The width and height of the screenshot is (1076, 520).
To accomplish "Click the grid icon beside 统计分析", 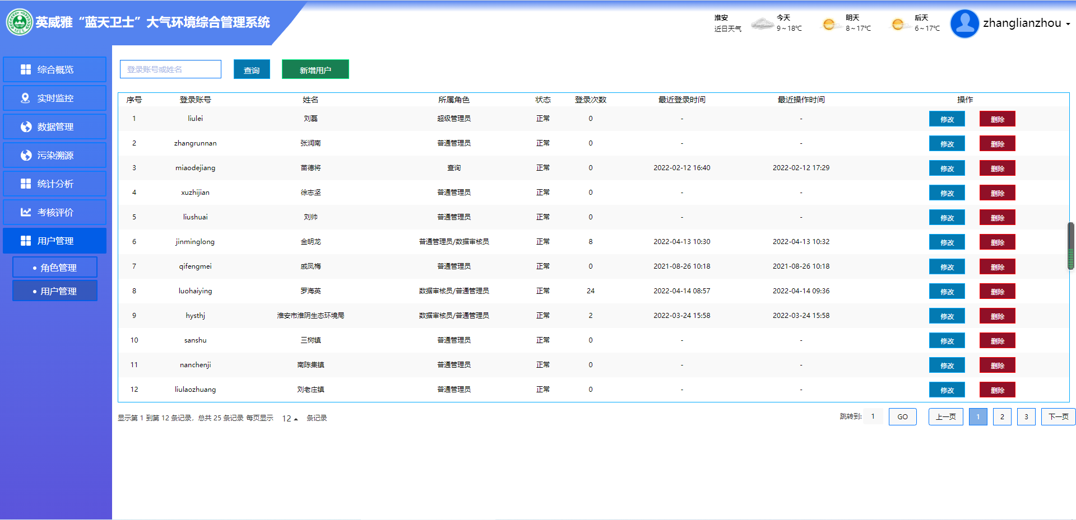I will pos(26,184).
